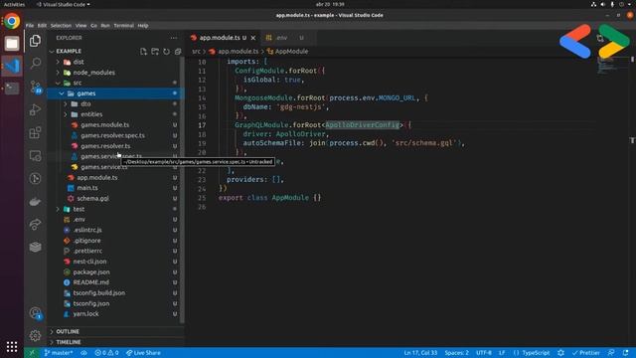Open the View menu
Image resolution: width=636 pixels, height=358 pixels.
click(80, 25)
